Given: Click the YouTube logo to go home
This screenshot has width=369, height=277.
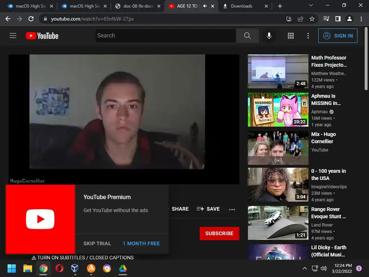Looking at the screenshot, I should (x=42, y=36).
